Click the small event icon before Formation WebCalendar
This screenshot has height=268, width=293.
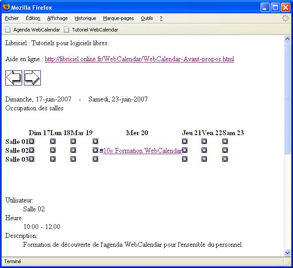click(102, 151)
